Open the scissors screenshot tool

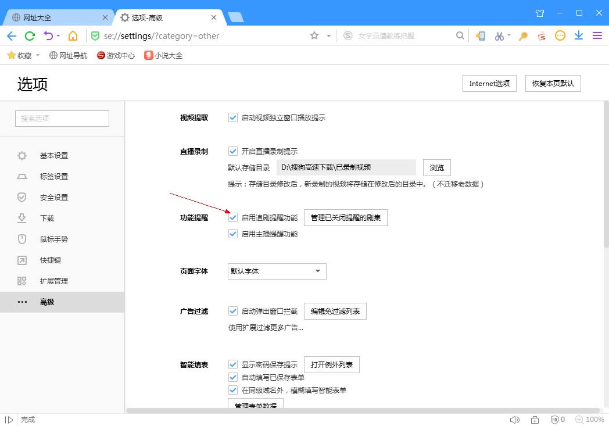(499, 36)
